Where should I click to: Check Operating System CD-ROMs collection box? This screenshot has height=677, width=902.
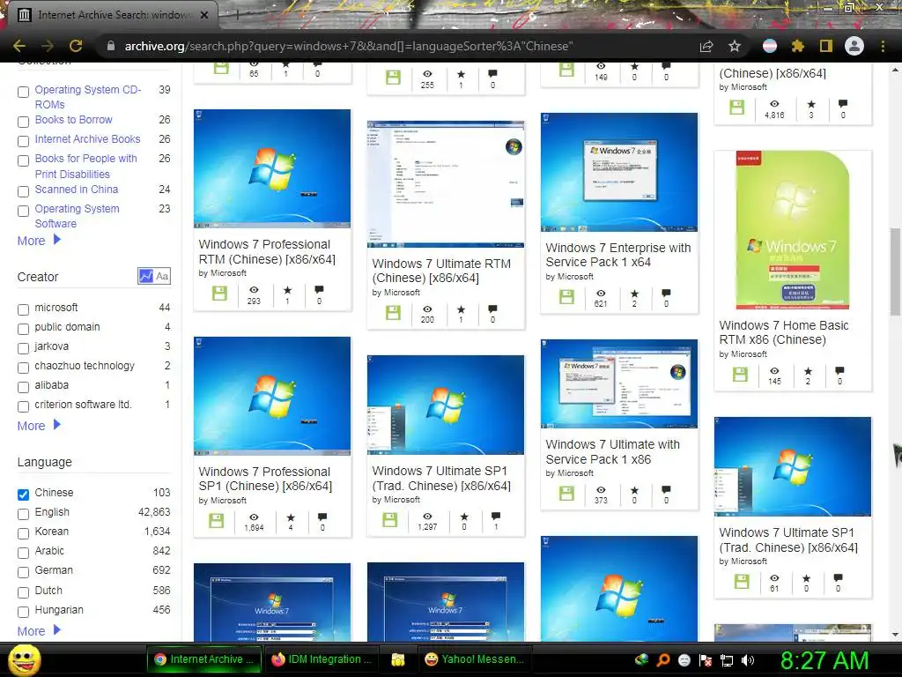coord(23,92)
